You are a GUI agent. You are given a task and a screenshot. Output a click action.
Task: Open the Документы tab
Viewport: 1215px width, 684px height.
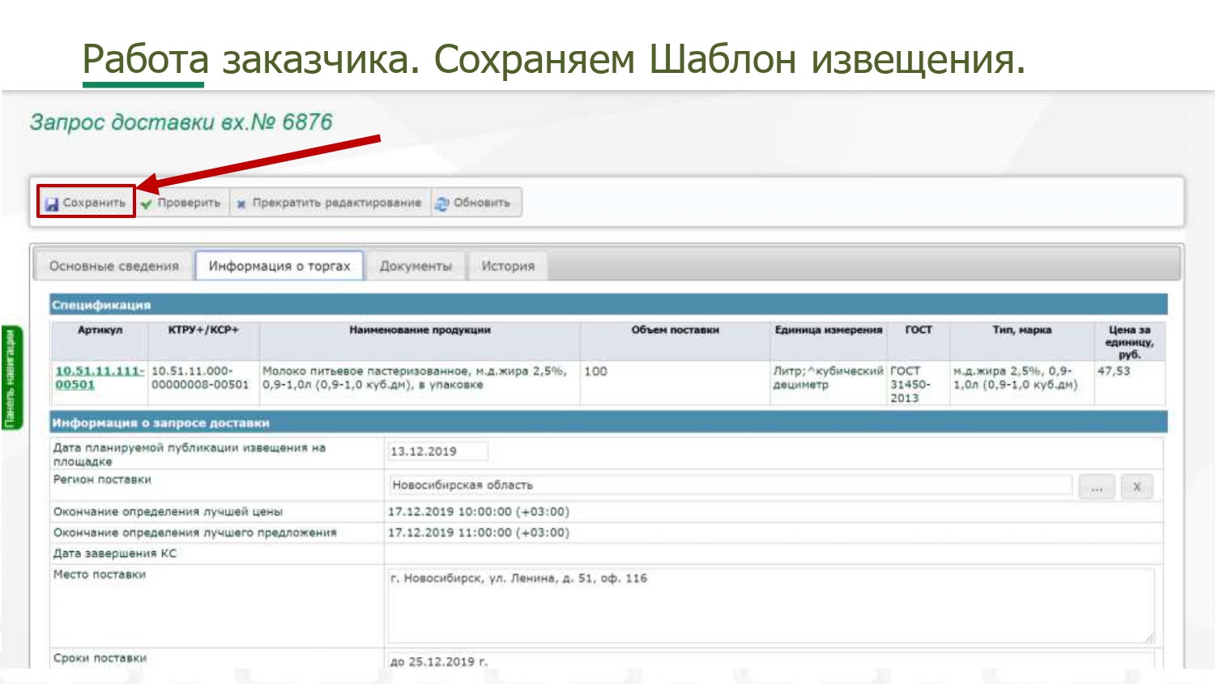tap(416, 266)
